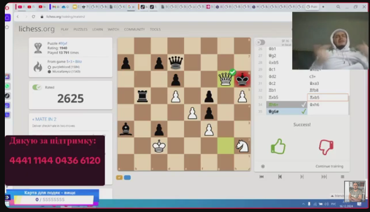
Task: Open the TOOLS menu
Action: point(155,30)
